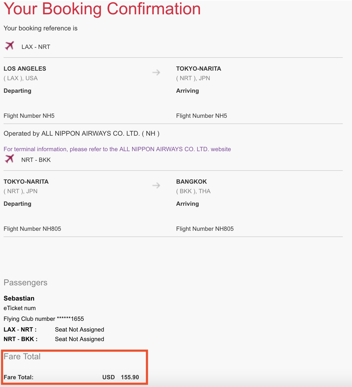Click the Flying Club number ending 1655
The image size is (352, 387).
pos(44,319)
